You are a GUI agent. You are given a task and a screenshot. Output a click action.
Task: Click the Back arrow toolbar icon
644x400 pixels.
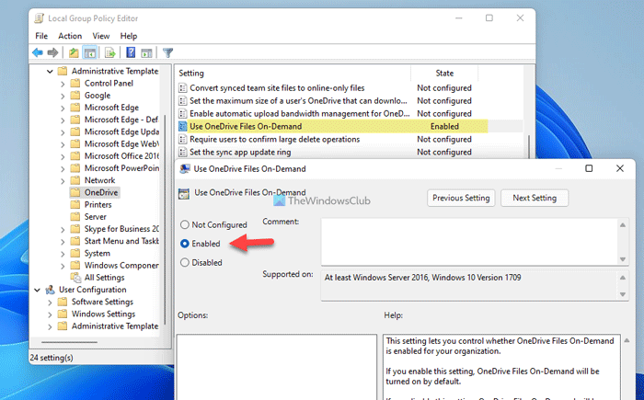38,52
